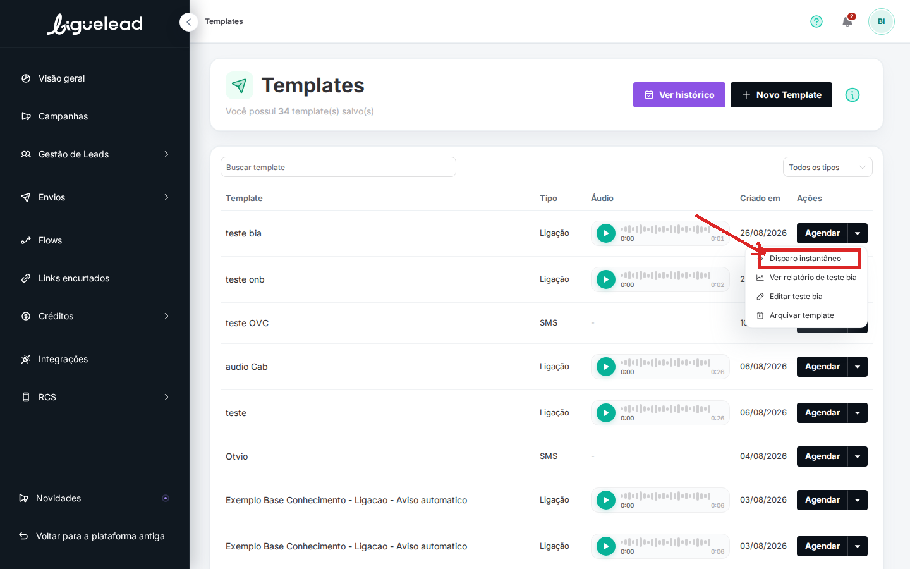
Task: Choose Ver relatório de teste bia
Action: 806,278
